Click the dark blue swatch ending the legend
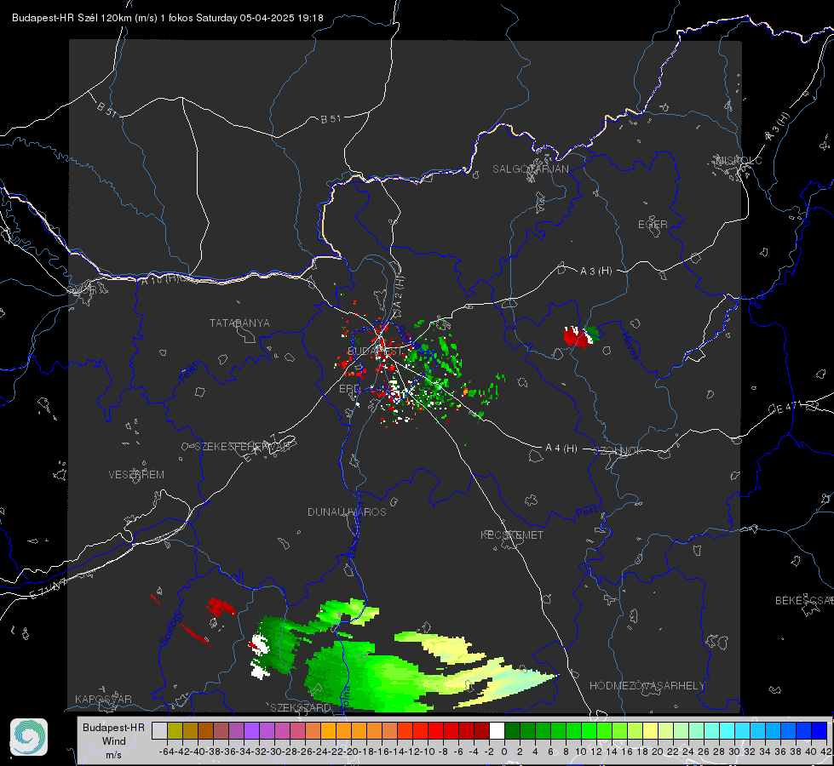The width and height of the screenshot is (834, 766). click(820, 730)
